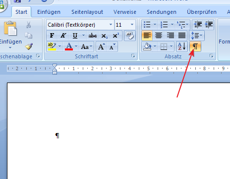This screenshot has height=179, width=230.
Task: Open the Zwischenablage dialog launcher
Action: pyautogui.click(x=38, y=56)
